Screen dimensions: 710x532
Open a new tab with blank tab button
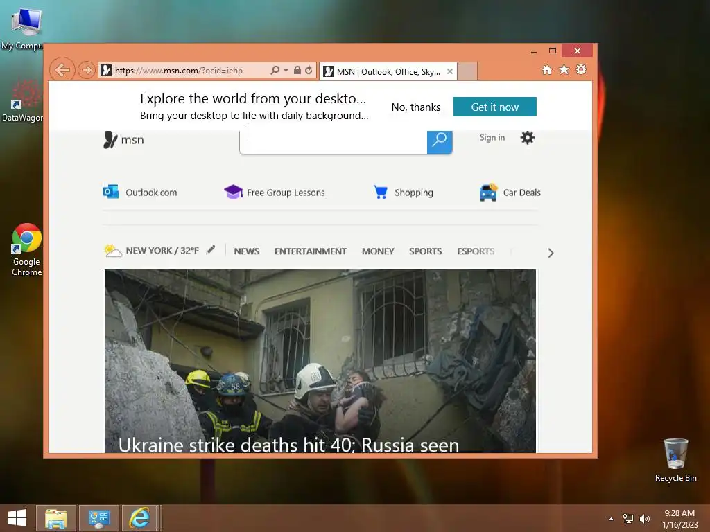(467, 71)
